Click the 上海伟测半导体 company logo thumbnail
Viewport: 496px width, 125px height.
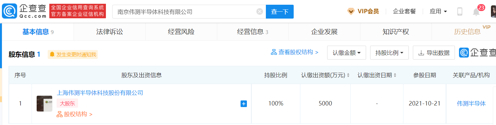pyautogui.click(x=44, y=104)
